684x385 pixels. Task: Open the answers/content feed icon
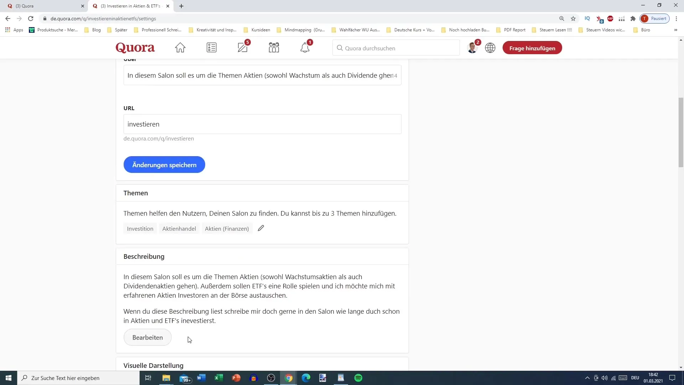212,47
